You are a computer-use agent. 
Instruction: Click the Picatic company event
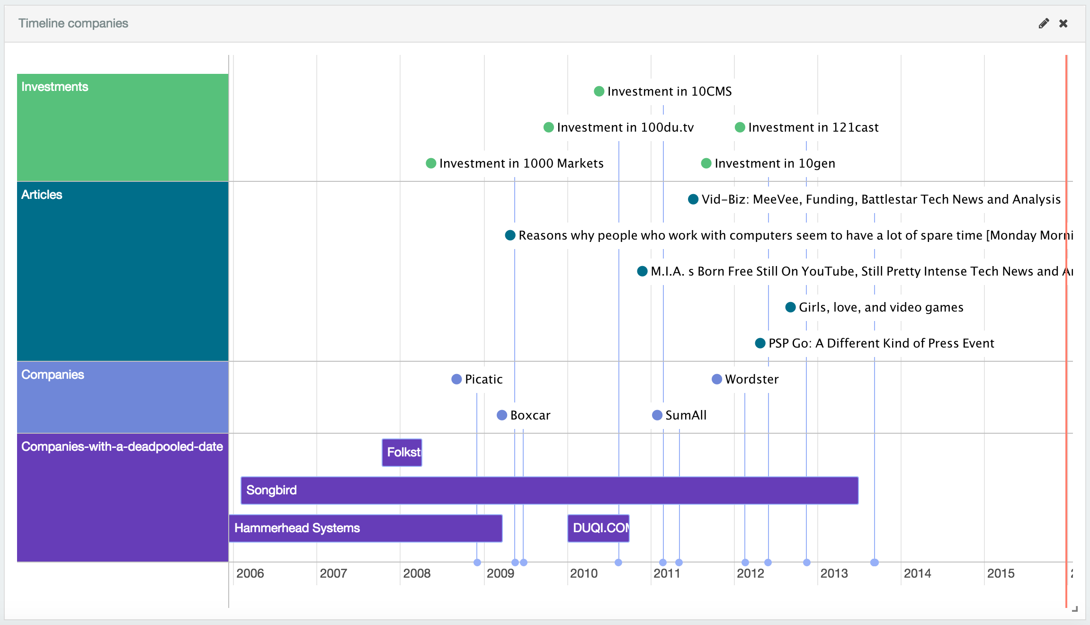click(x=456, y=379)
